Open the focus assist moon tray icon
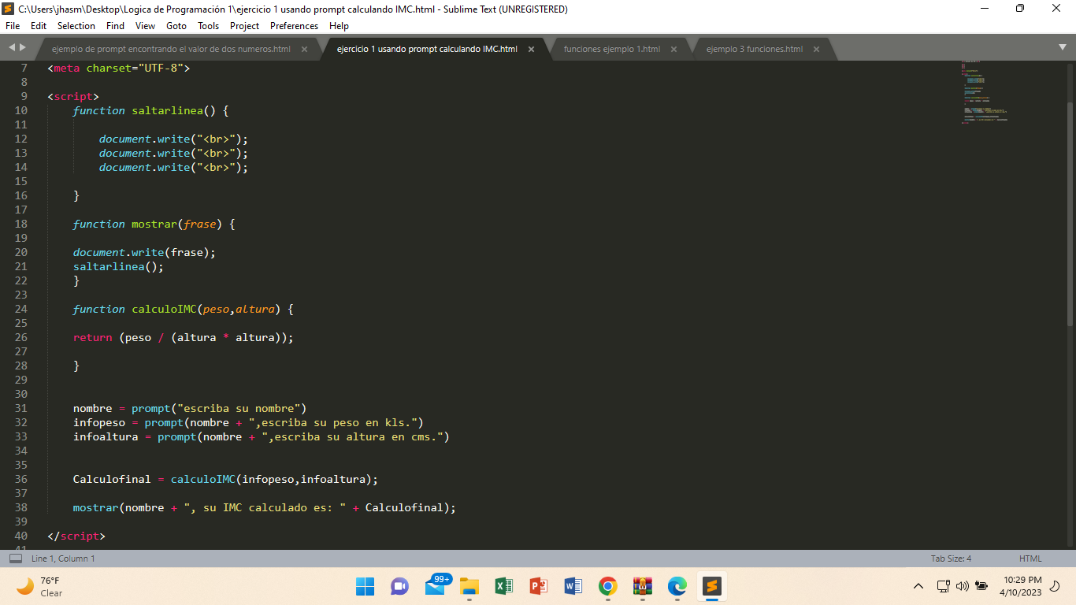The image size is (1076, 605). pos(1056,586)
